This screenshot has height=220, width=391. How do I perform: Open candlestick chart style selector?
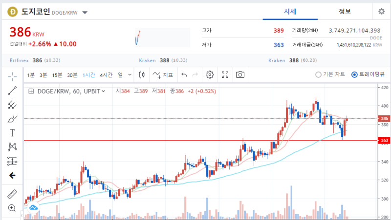(x=142, y=74)
